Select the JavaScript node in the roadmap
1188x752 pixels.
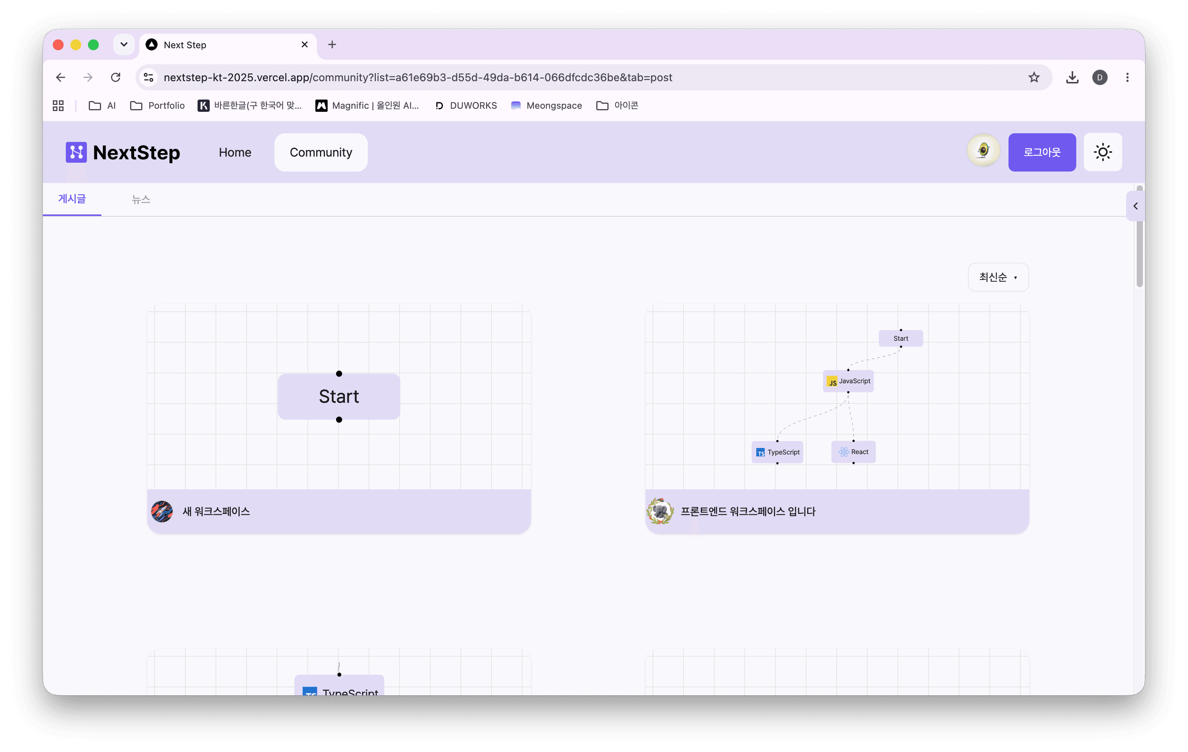(848, 381)
